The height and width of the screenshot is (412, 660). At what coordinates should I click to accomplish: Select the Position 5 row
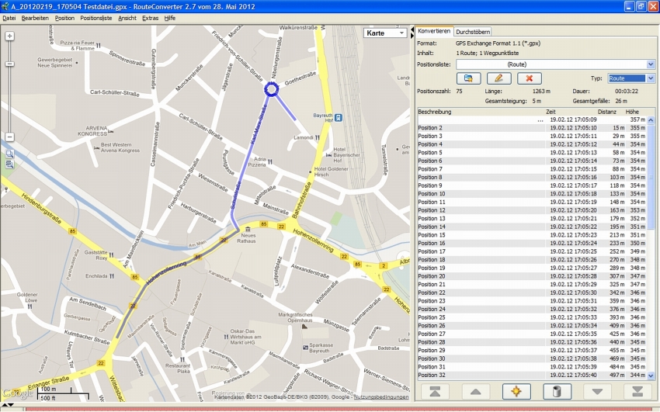click(532, 153)
